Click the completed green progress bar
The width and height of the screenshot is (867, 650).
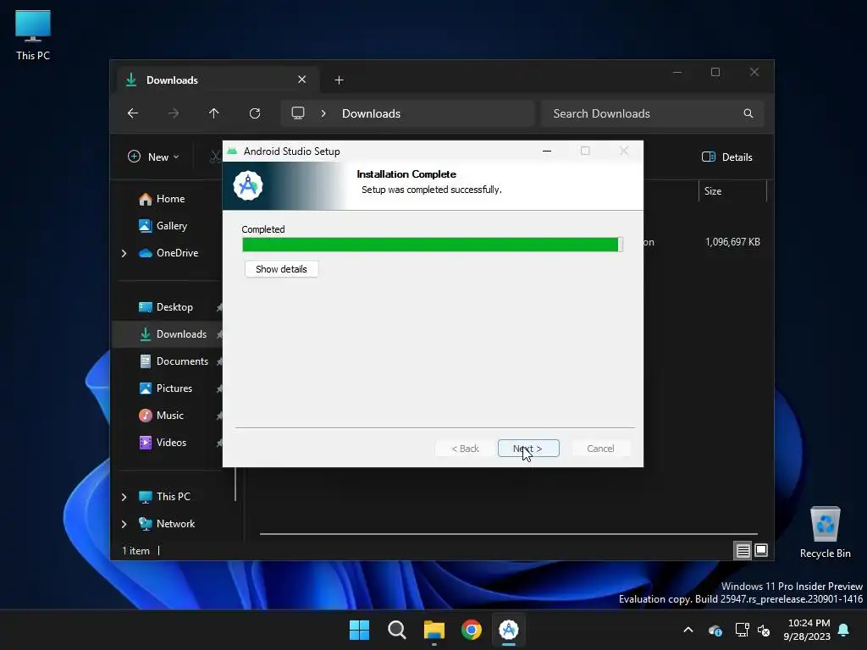point(433,245)
